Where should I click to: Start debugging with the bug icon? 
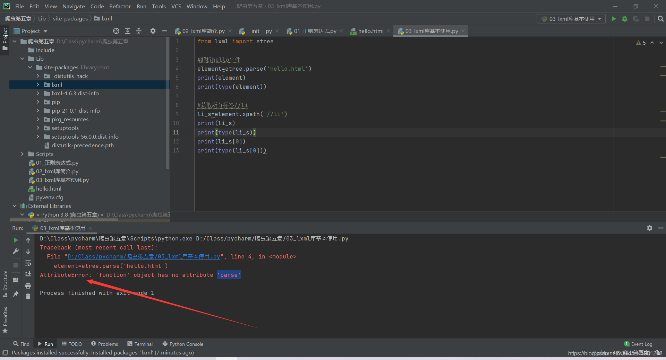625,19
